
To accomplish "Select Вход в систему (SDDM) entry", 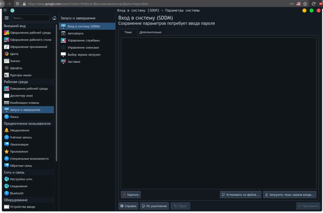I will (x=87, y=26).
